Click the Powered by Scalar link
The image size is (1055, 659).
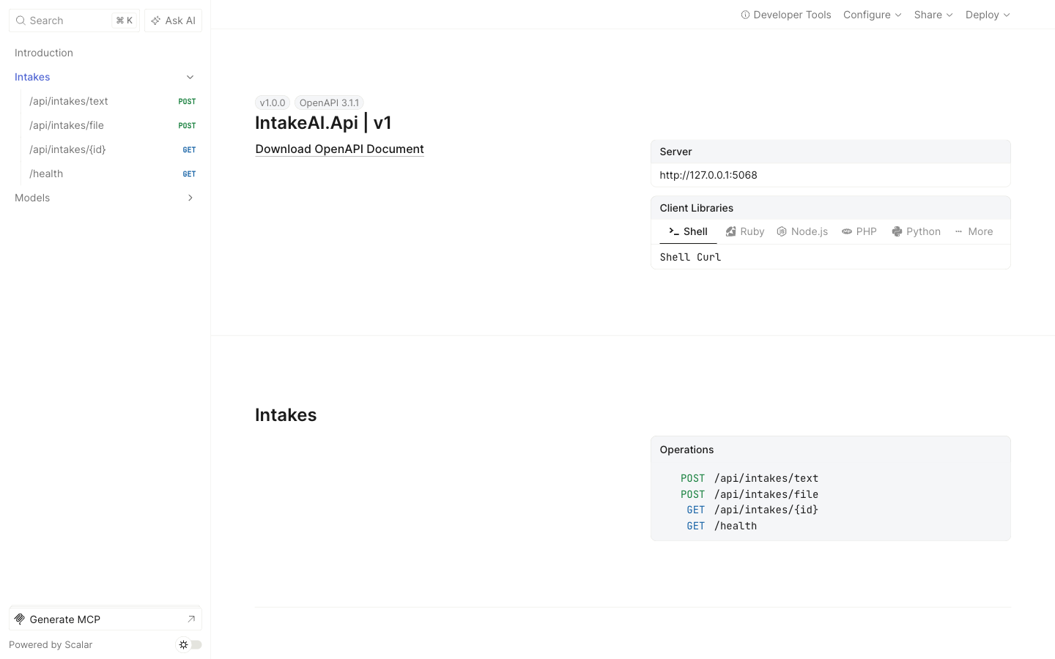pos(51,645)
